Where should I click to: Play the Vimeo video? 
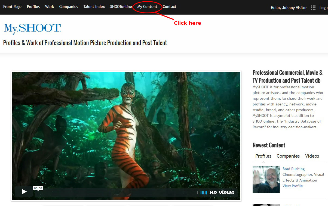24,192
